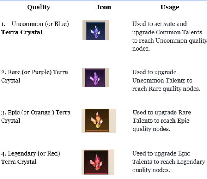207x179 pixels.
Task: Click the red Legendary Terra Crystal icon
Action: coord(96,162)
